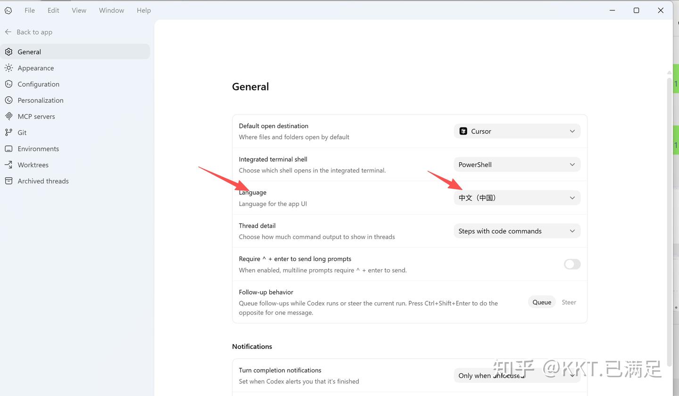
Task: Click the Personalization sidebar icon
Action: point(8,100)
